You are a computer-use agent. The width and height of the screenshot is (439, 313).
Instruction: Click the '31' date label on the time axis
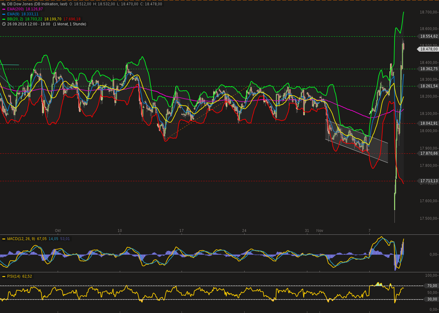307,231
